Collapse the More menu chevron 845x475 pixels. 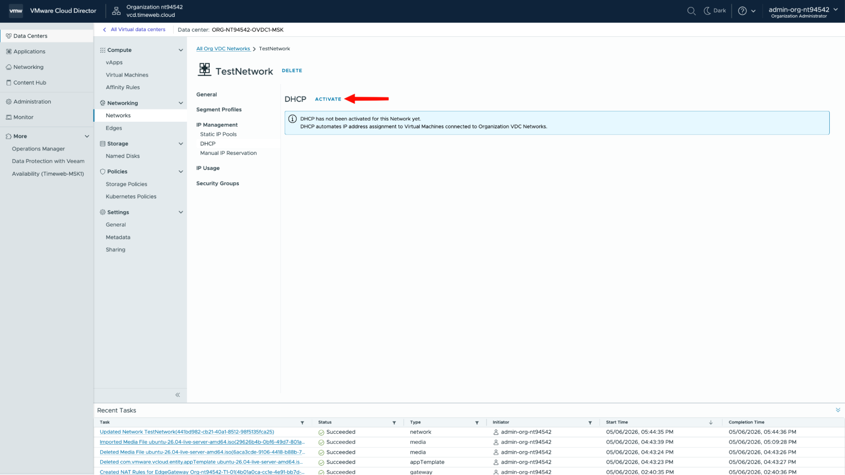tap(87, 136)
